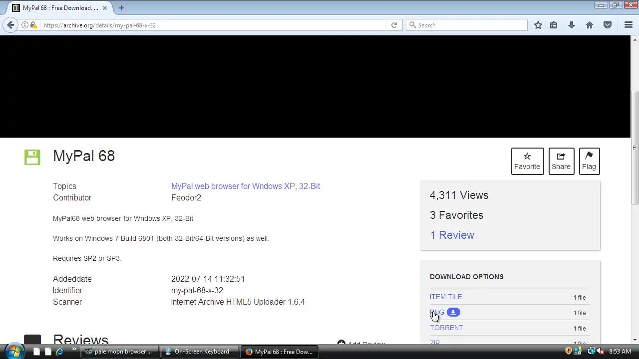Click the Requires SP2 or SP3 text

pyautogui.click(x=87, y=258)
